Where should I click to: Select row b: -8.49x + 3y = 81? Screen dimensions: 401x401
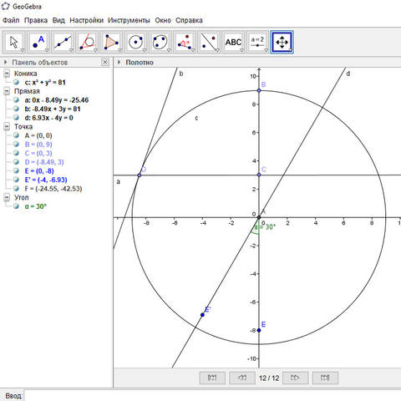tap(53, 109)
